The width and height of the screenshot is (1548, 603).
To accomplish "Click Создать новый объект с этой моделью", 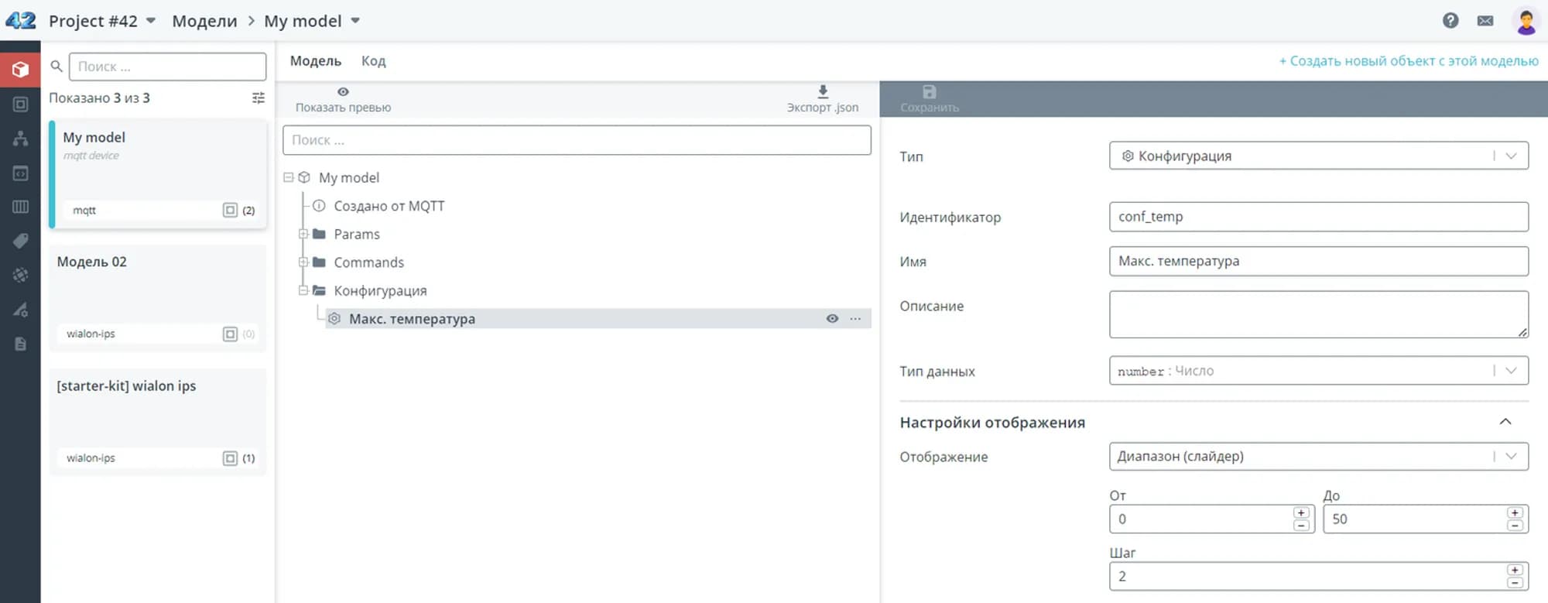I will point(1408,61).
